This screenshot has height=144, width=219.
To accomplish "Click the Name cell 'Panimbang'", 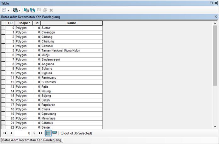I will point(72,78).
